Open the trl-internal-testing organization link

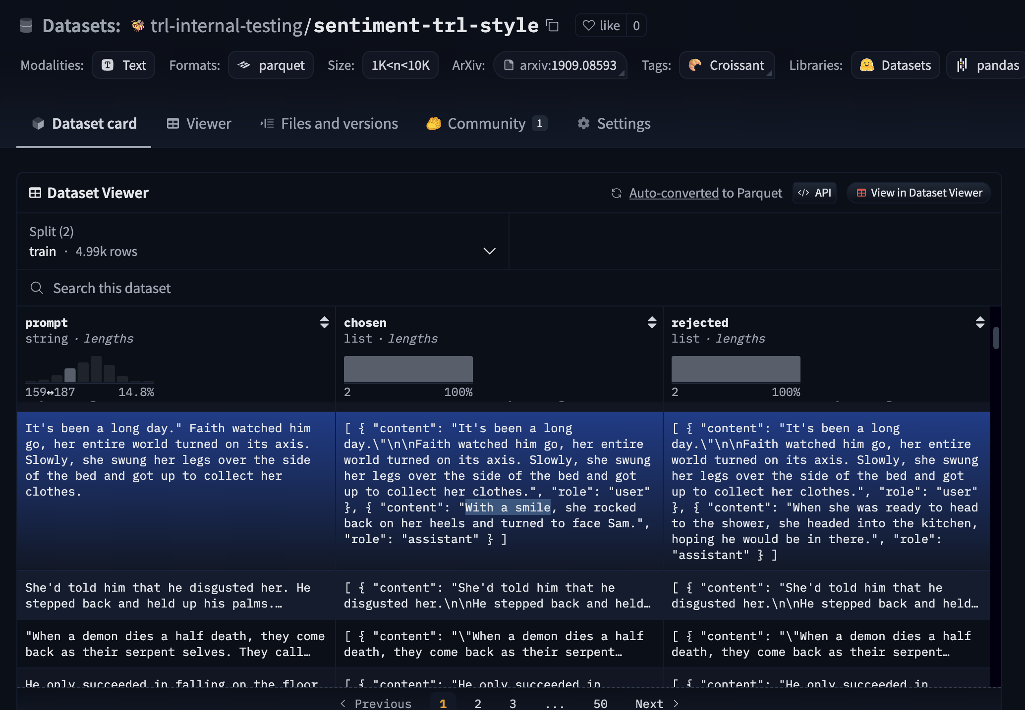[x=227, y=25]
